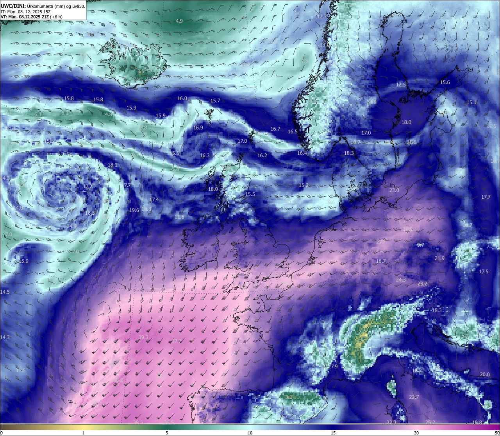Image resolution: width=500 pixels, height=436 pixels.
Task: Click the 4.8 value on the map
Action: coord(109,115)
